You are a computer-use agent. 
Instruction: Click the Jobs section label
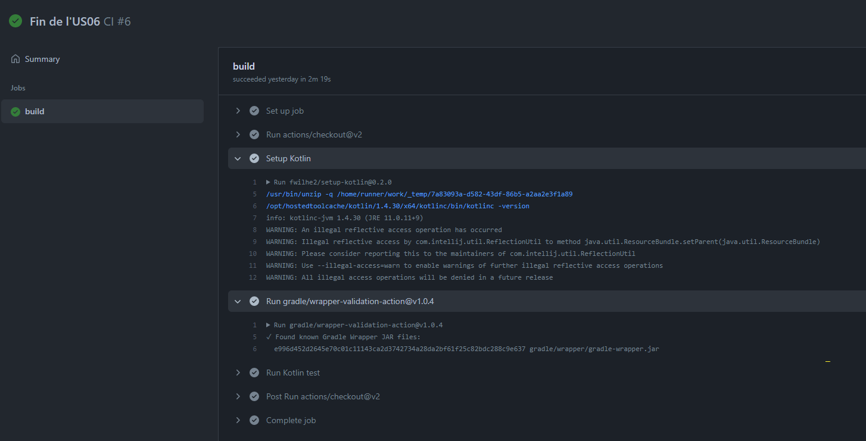(18, 87)
